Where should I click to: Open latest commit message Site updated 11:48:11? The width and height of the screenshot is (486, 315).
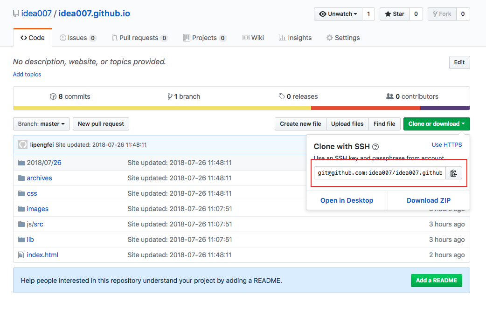(101, 144)
